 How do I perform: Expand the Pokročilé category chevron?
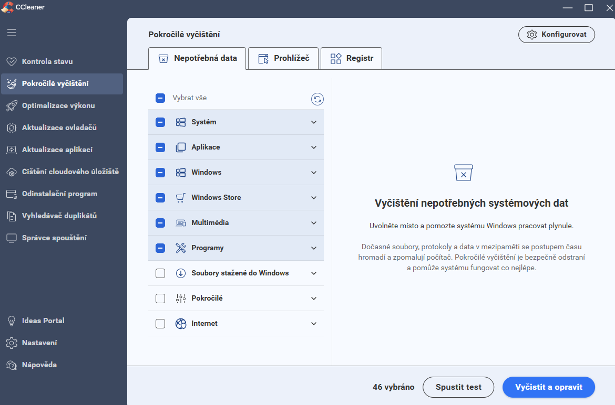point(314,299)
